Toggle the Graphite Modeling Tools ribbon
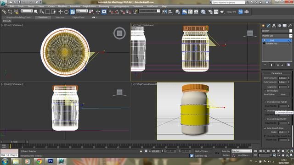The width and height of the screenshot is (294, 165). 184,12
